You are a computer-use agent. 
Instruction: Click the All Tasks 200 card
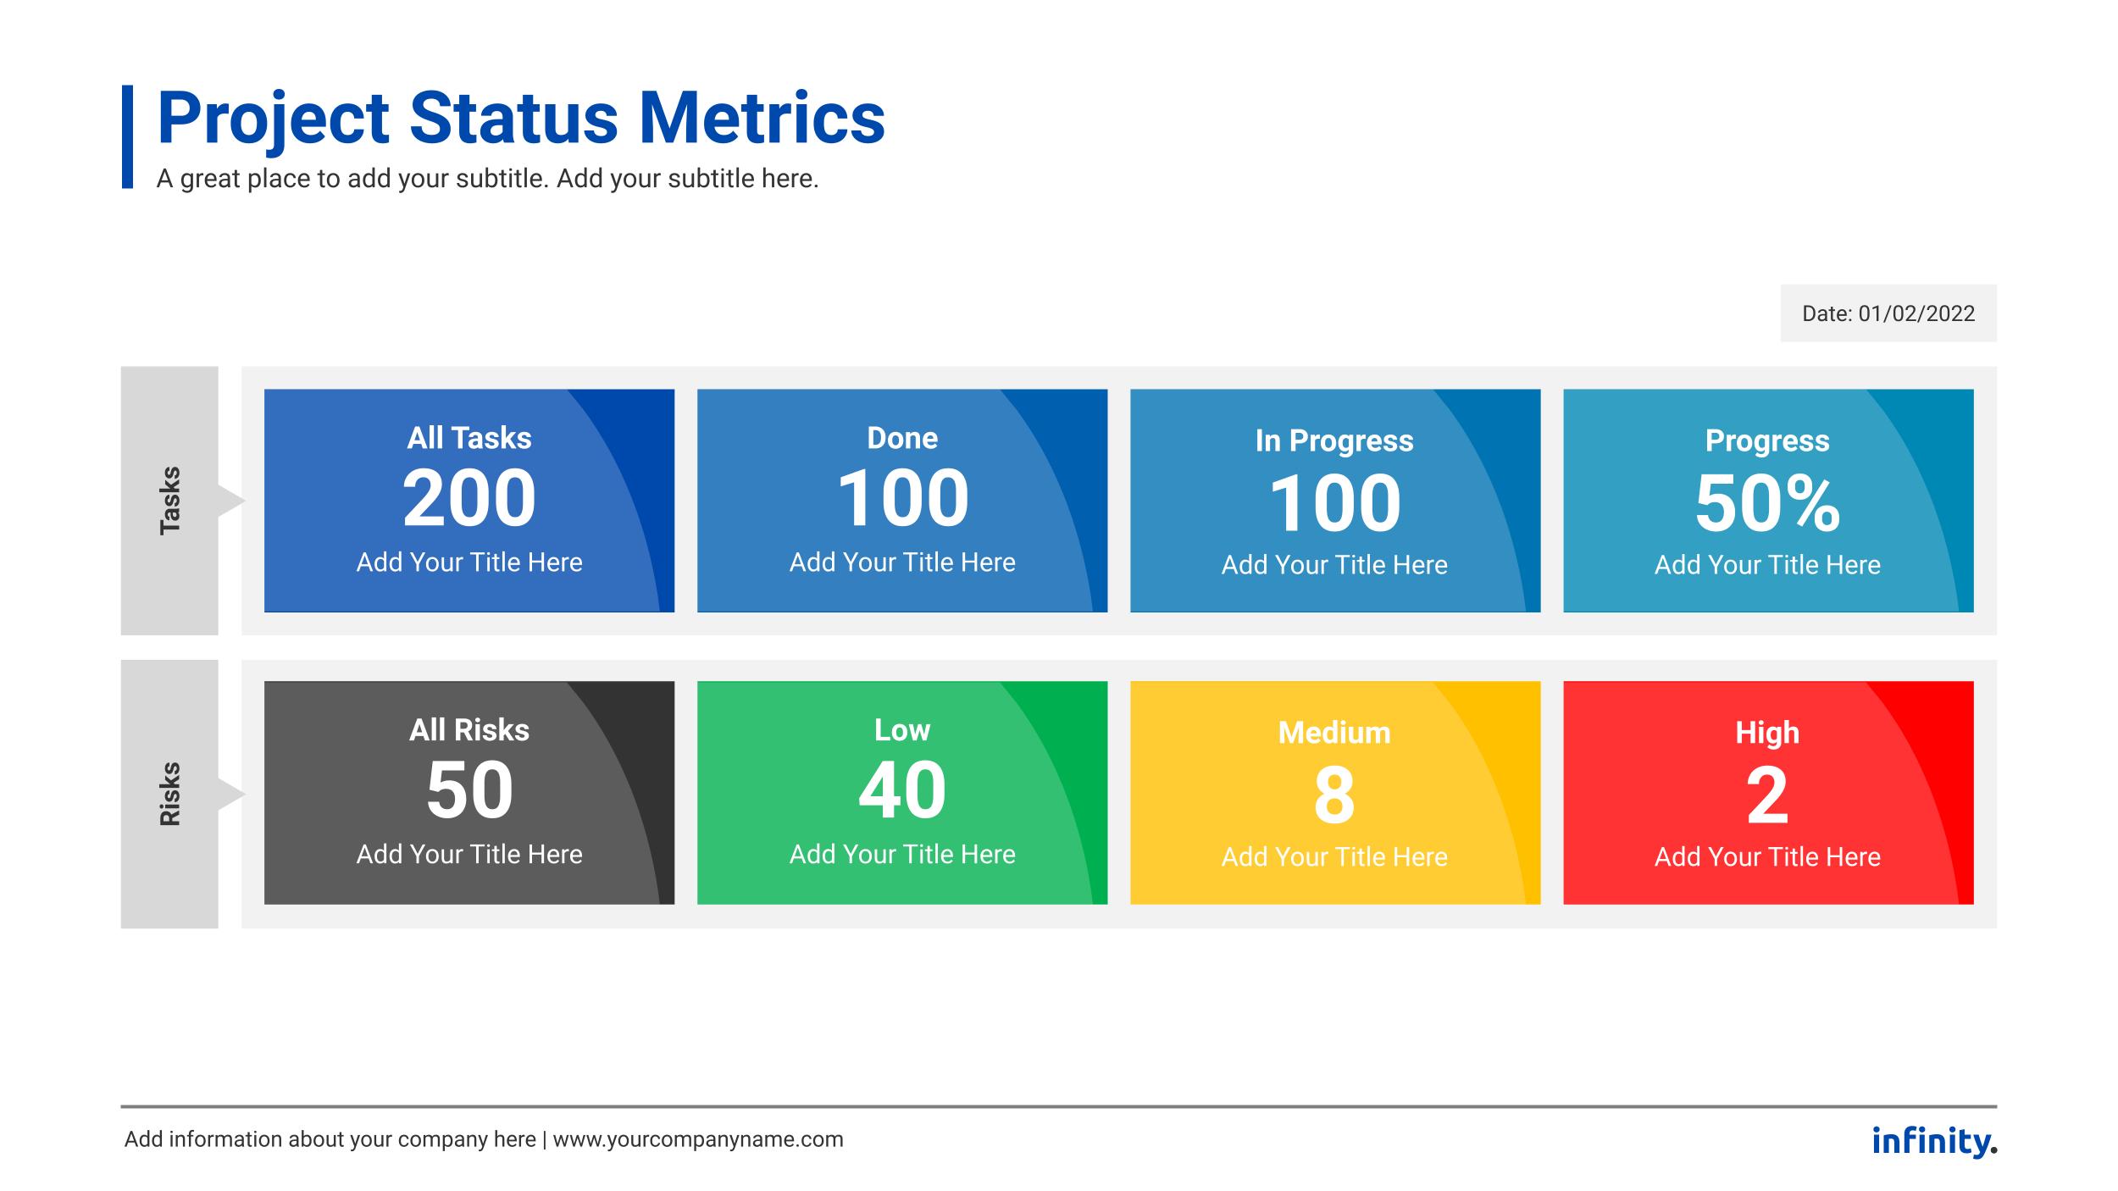[x=469, y=500]
